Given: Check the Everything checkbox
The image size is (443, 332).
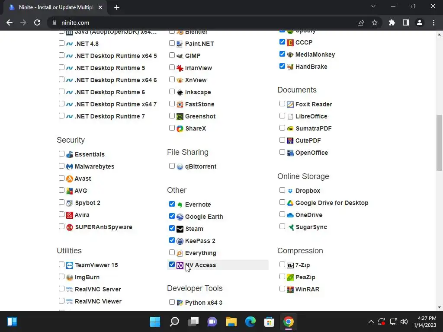Looking at the screenshot, I should [x=172, y=252].
